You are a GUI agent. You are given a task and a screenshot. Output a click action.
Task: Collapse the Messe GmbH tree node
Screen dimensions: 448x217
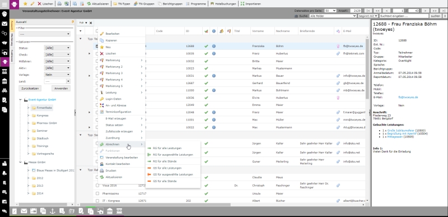click(21, 163)
